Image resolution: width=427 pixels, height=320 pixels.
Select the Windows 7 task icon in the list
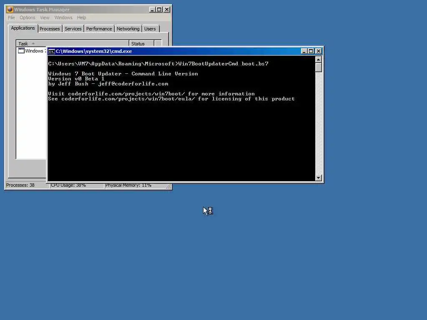(21, 50)
